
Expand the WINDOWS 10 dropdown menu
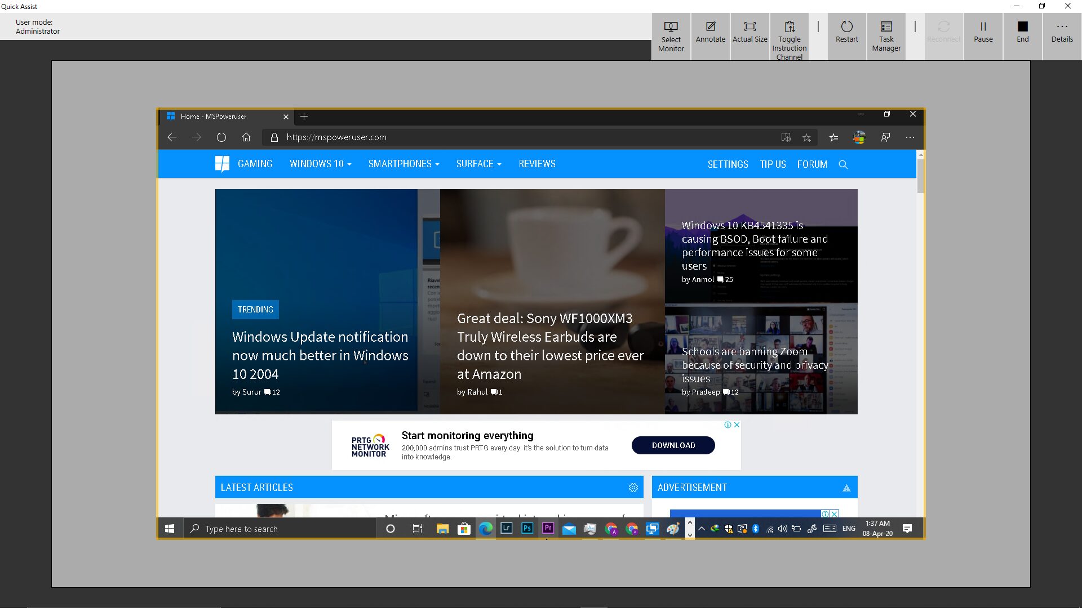320,164
